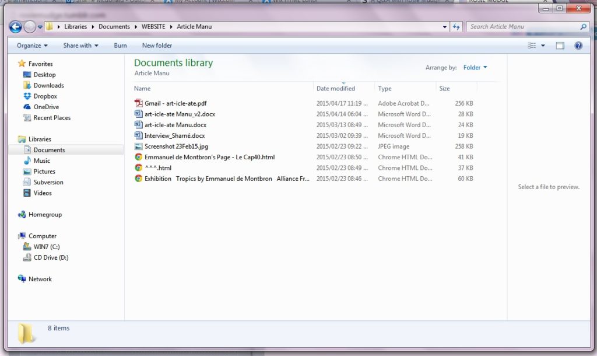Click the JPEG image type cell
The height and width of the screenshot is (356, 597).
point(394,146)
